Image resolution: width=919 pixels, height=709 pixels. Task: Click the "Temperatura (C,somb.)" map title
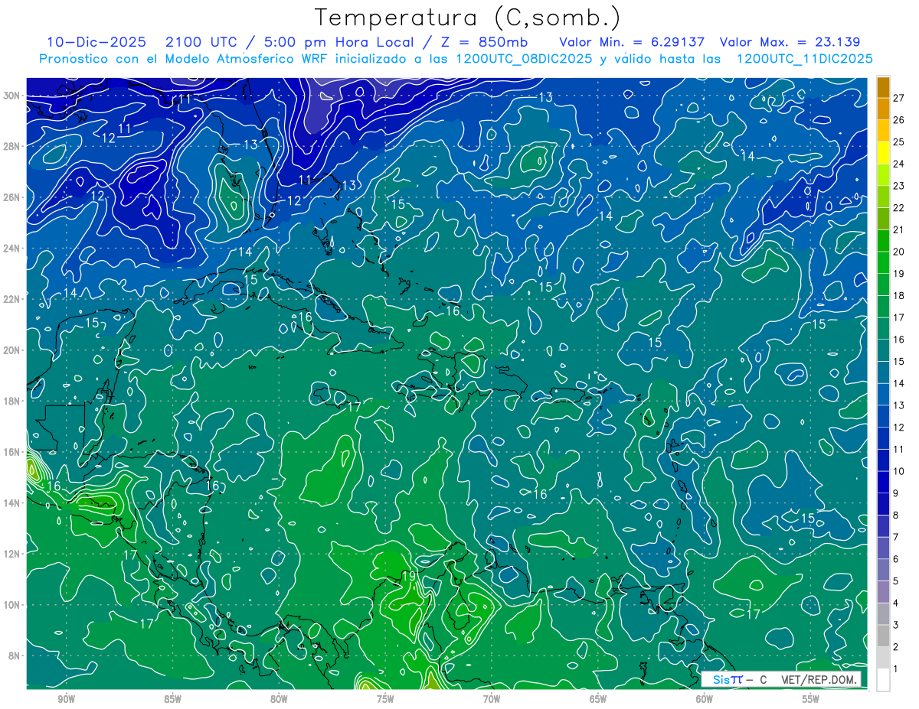pyautogui.click(x=468, y=18)
